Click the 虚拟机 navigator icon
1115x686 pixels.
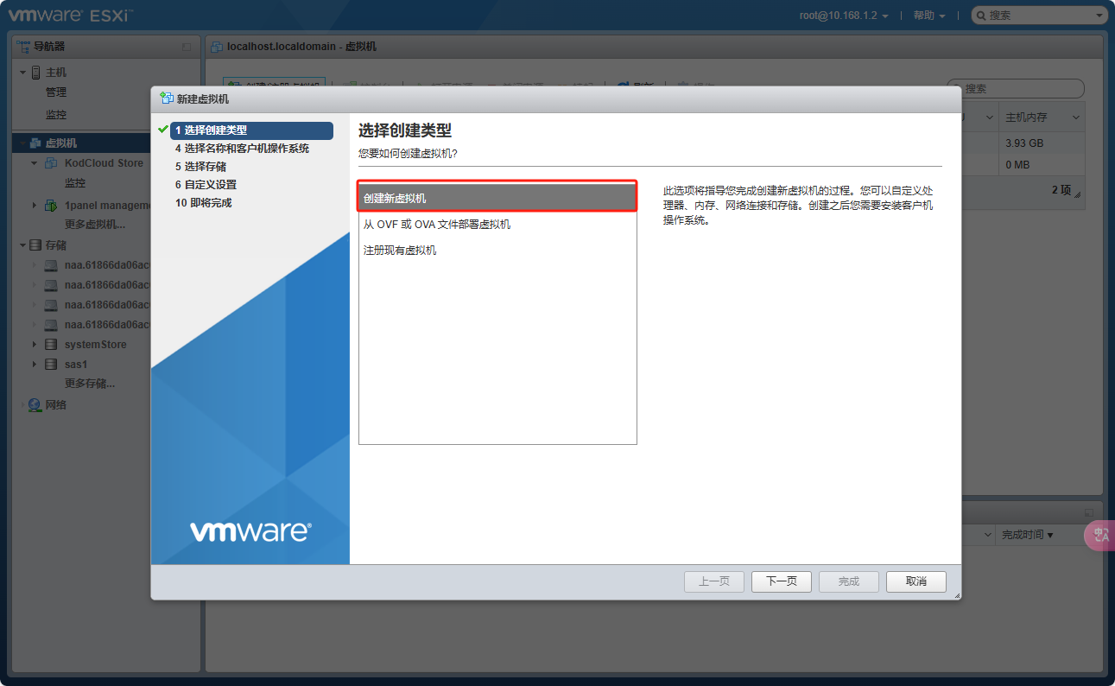click(x=36, y=143)
